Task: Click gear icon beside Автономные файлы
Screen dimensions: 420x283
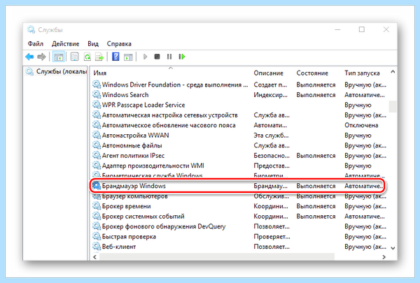Action: 97,145
